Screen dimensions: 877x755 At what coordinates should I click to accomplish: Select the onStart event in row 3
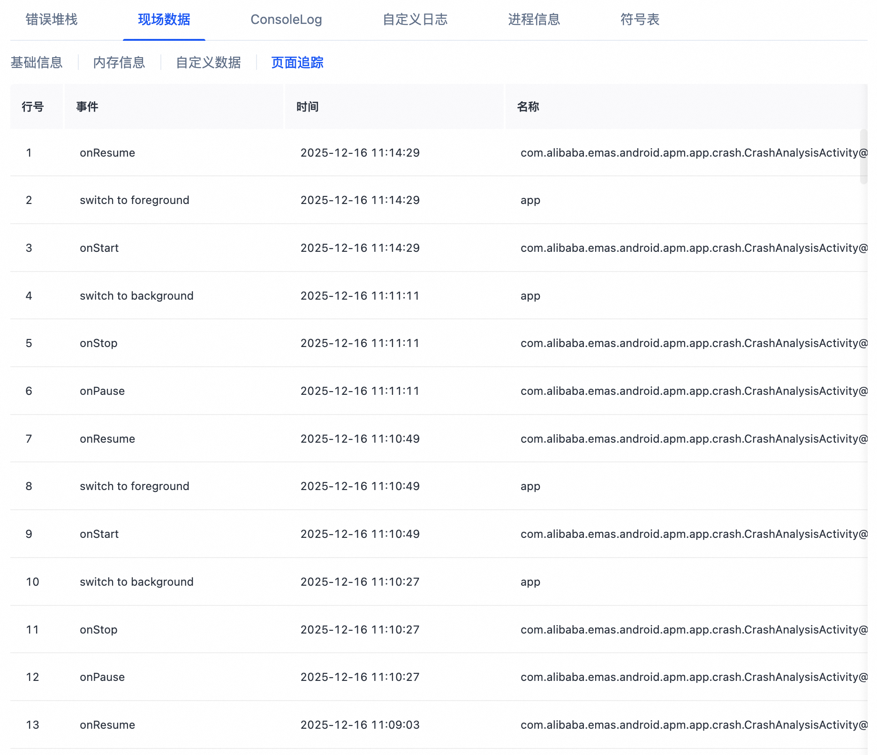click(99, 248)
